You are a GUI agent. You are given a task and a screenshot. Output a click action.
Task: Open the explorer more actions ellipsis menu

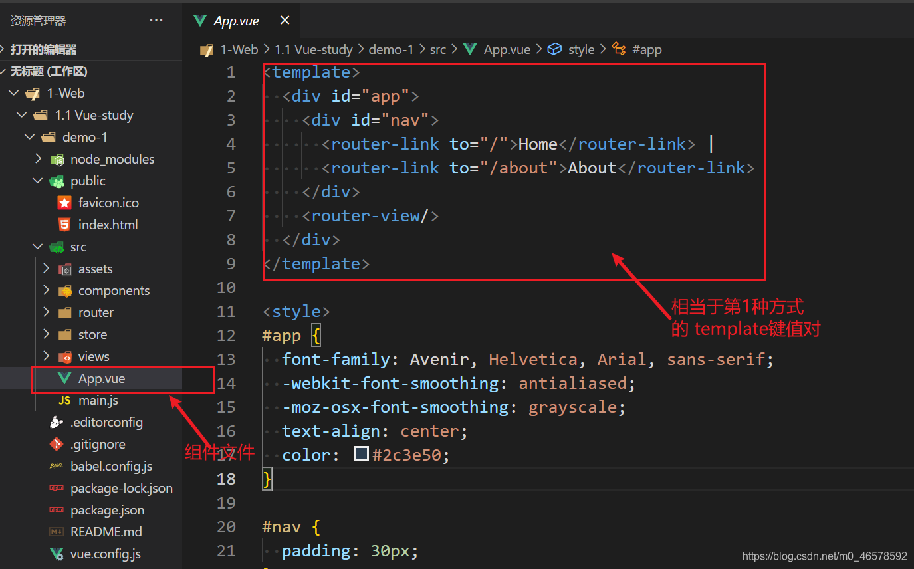click(156, 21)
